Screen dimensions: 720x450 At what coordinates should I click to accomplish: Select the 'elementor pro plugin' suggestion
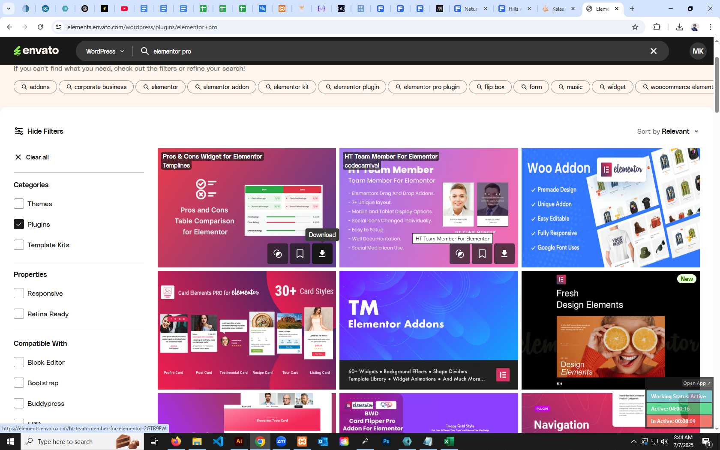pyautogui.click(x=427, y=87)
